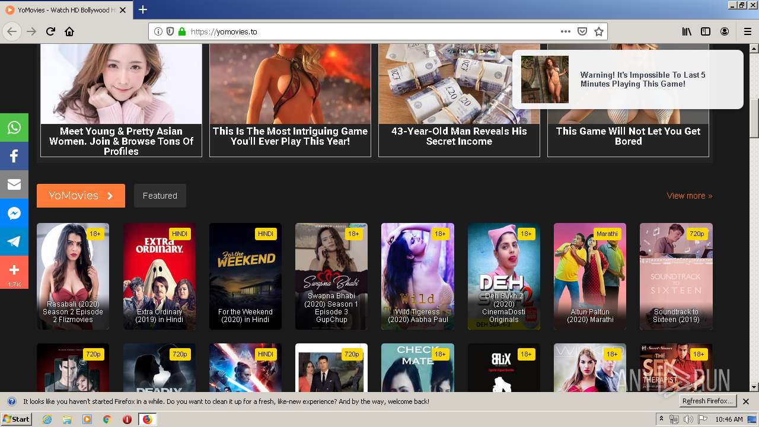Click the Warning game popup notification
This screenshot has height=427, width=759.
627,79
